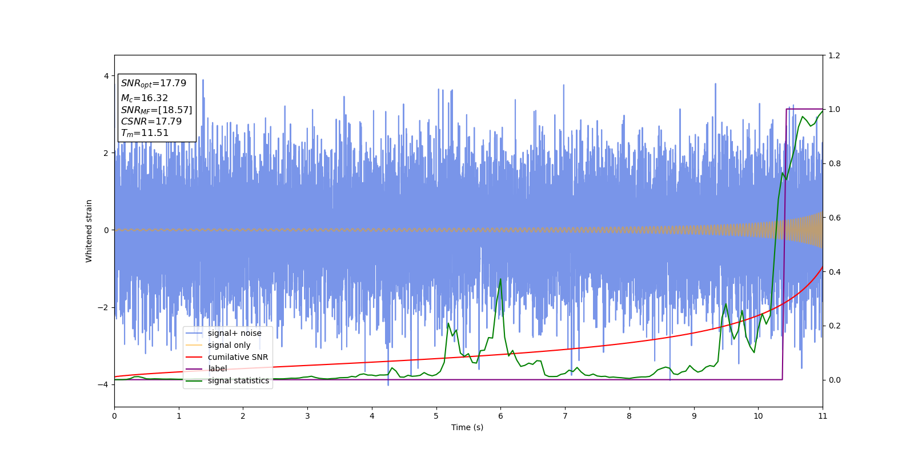Click the 'Whitened strain' y-axis label
Viewport: 914px width, 457px height.
(89, 231)
